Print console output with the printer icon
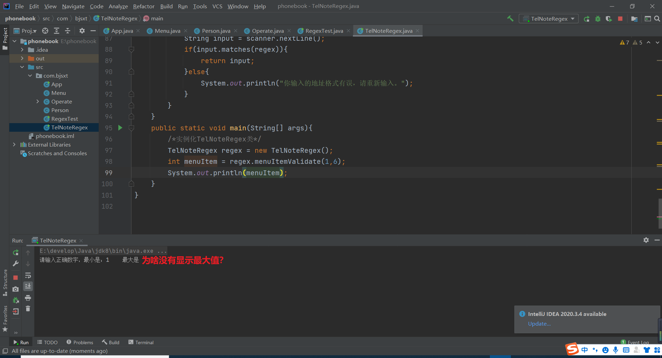The image size is (662, 358). [x=28, y=298]
